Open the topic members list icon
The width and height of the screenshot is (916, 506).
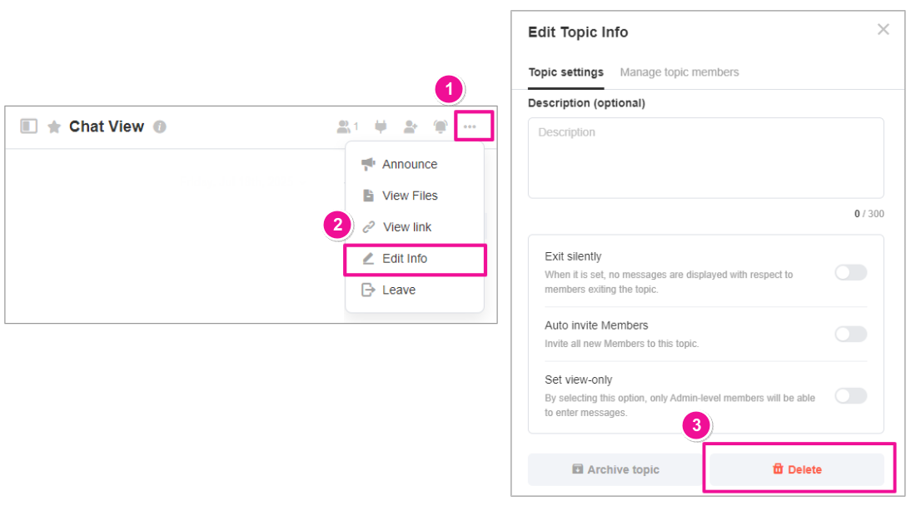click(x=346, y=126)
